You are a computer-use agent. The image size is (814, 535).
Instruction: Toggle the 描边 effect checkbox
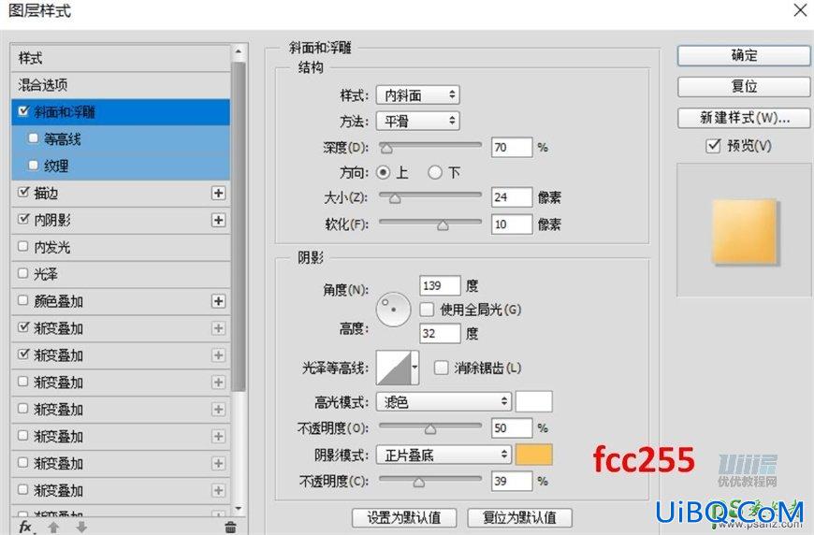point(23,192)
